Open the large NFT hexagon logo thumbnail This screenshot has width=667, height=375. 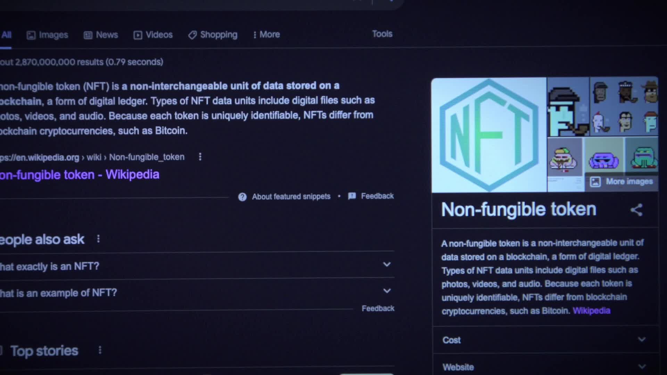489,135
